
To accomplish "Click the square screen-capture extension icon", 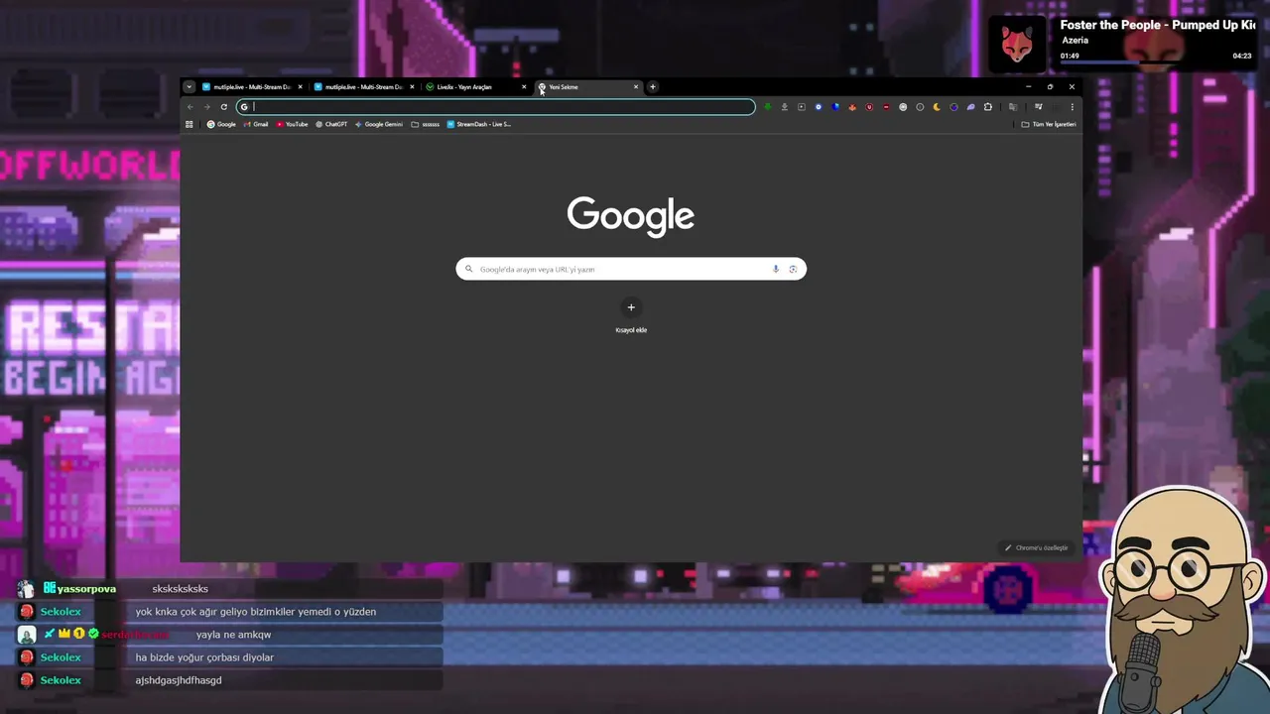I will tap(802, 107).
